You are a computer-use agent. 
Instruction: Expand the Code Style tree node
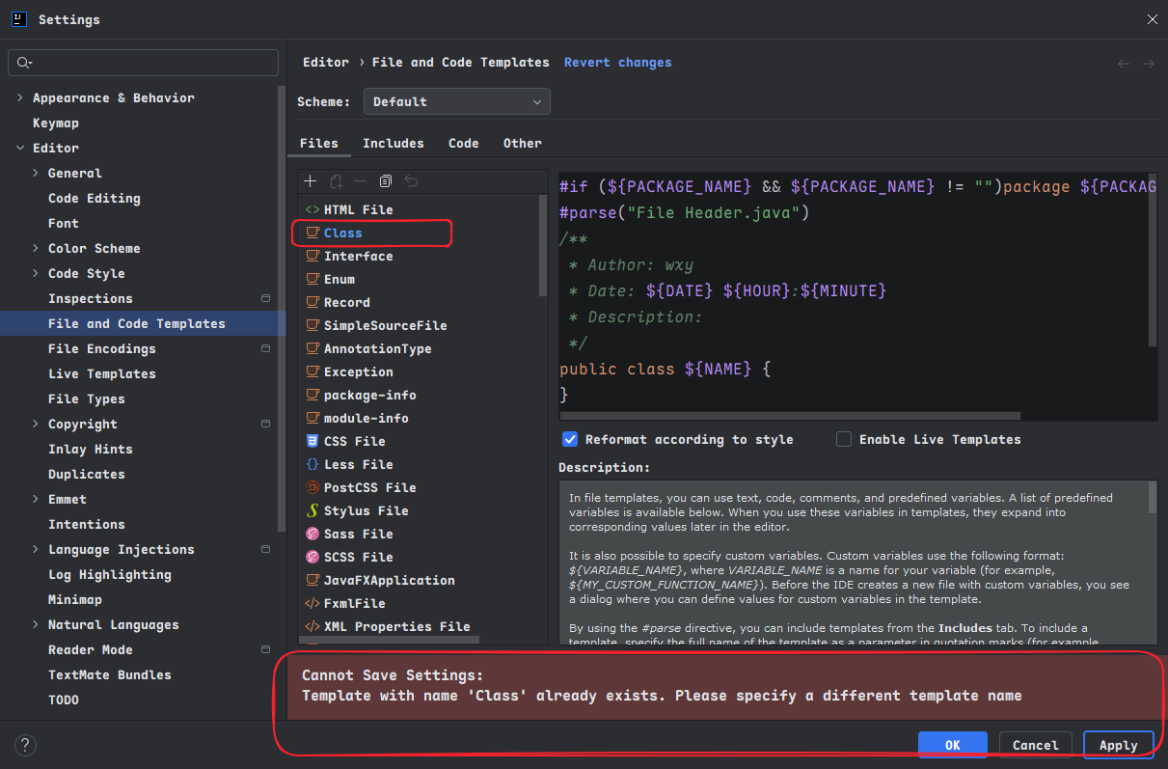pyautogui.click(x=36, y=273)
